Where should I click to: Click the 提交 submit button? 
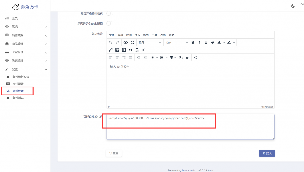tap(267, 153)
